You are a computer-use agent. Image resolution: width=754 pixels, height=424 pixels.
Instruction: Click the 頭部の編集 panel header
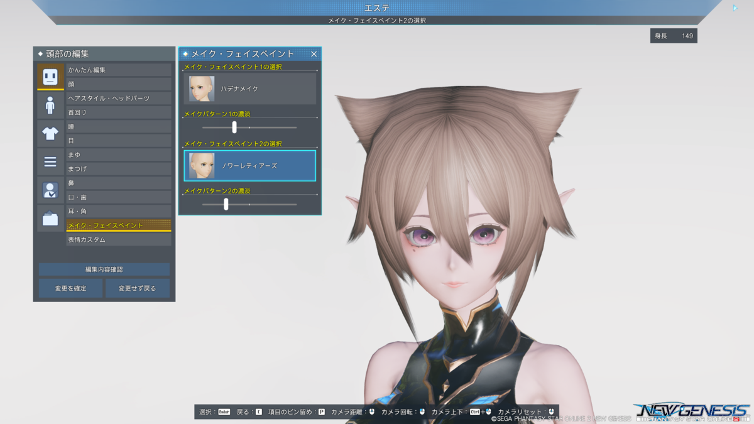click(104, 54)
